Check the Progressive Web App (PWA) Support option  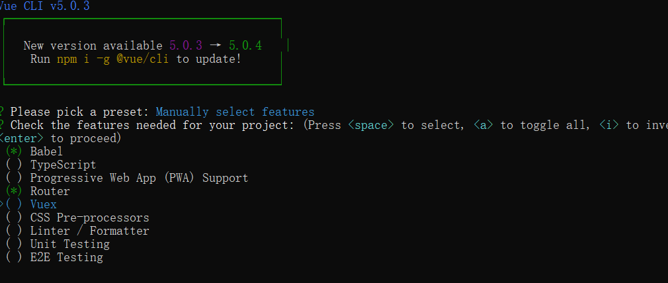[14, 178]
